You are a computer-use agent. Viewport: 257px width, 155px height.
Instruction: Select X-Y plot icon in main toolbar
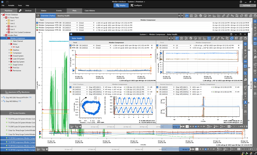210,16
